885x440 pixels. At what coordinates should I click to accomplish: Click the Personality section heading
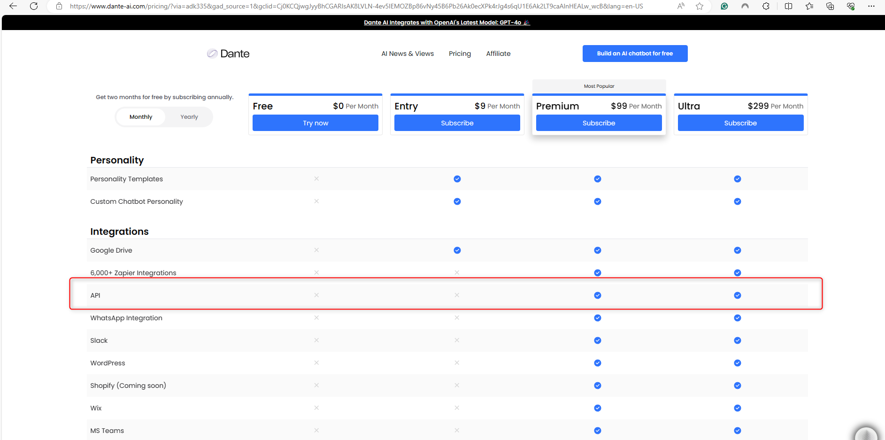pos(117,160)
